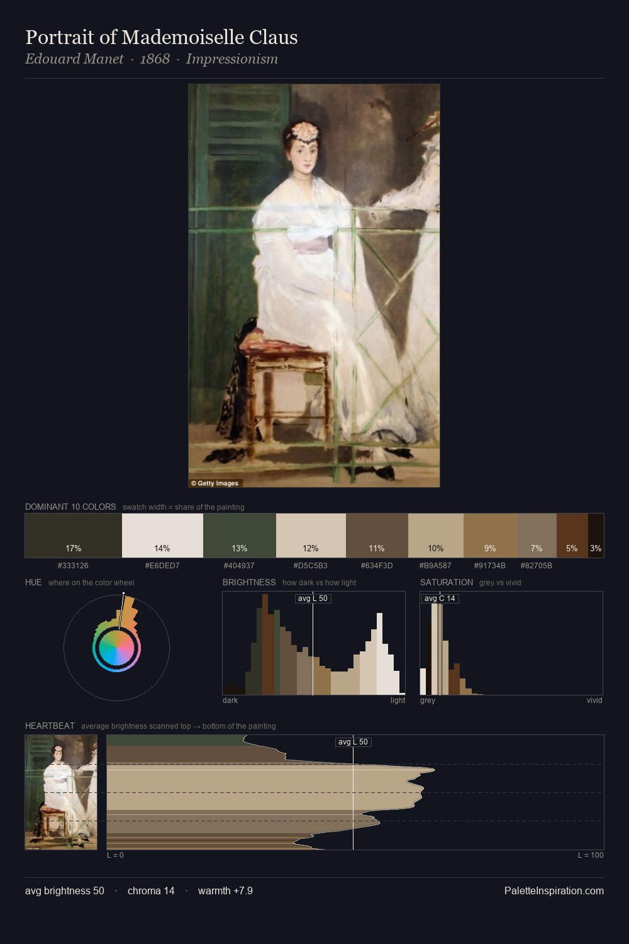The image size is (629, 944).
Task: Click the avg L 50 marker in the heartbeat chart
Action: tap(353, 742)
